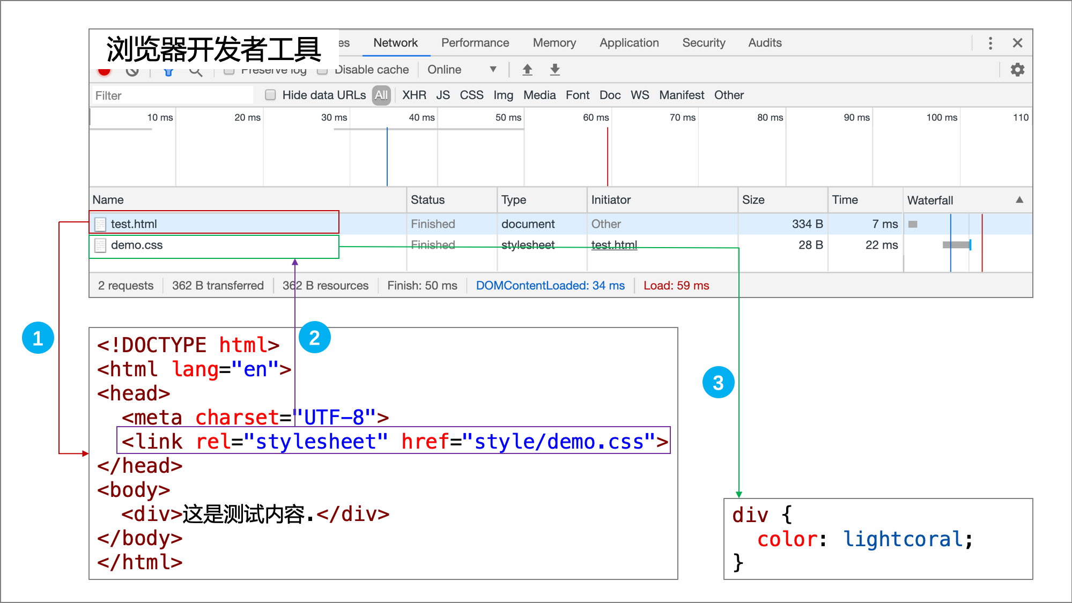Open the network settings gear icon

point(1017,70)
